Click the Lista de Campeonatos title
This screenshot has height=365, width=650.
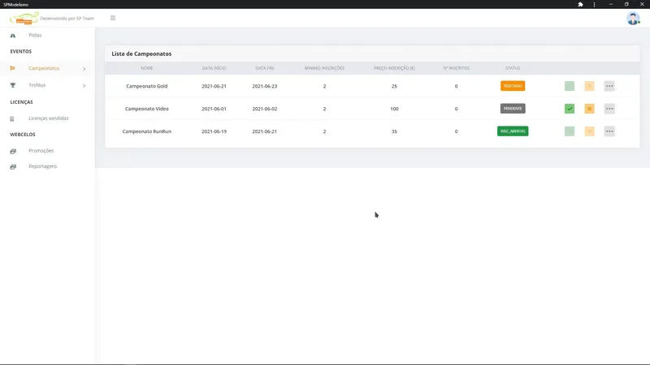(x=141, y=54)
